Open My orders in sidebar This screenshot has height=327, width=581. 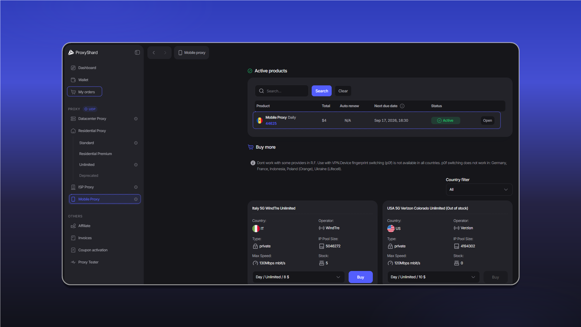pos(84,92)
